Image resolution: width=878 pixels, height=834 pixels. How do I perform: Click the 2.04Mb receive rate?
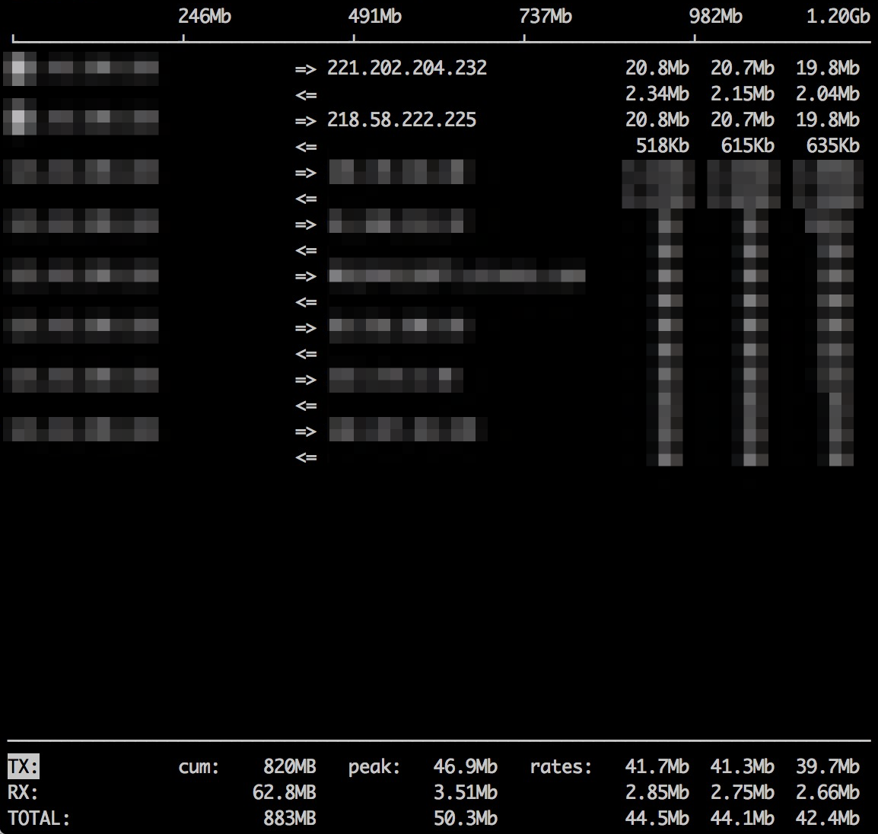(828, 94)
